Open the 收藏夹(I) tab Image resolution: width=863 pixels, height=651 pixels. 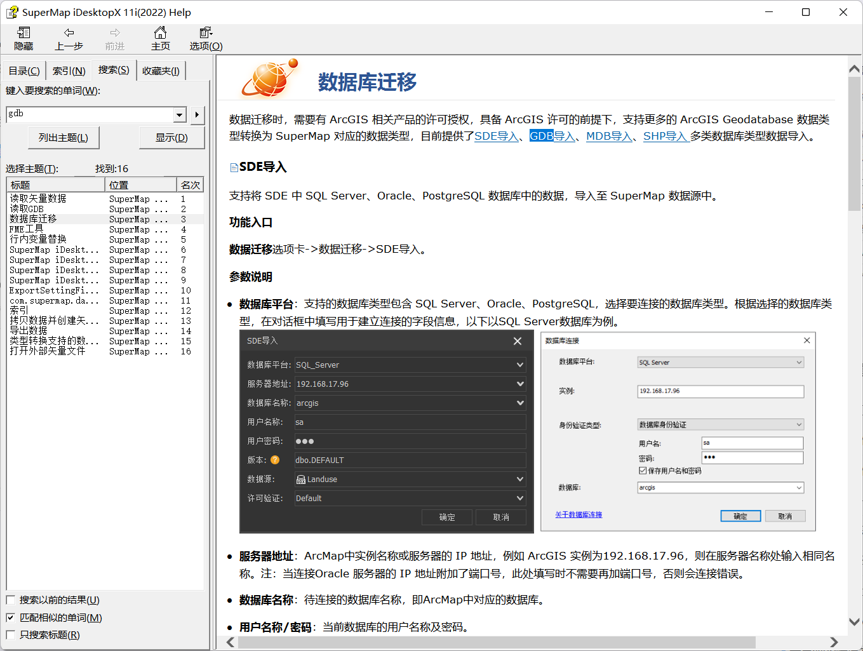[161, 71]
